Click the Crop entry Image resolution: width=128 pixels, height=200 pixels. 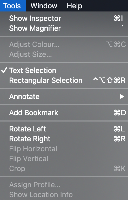64,169
